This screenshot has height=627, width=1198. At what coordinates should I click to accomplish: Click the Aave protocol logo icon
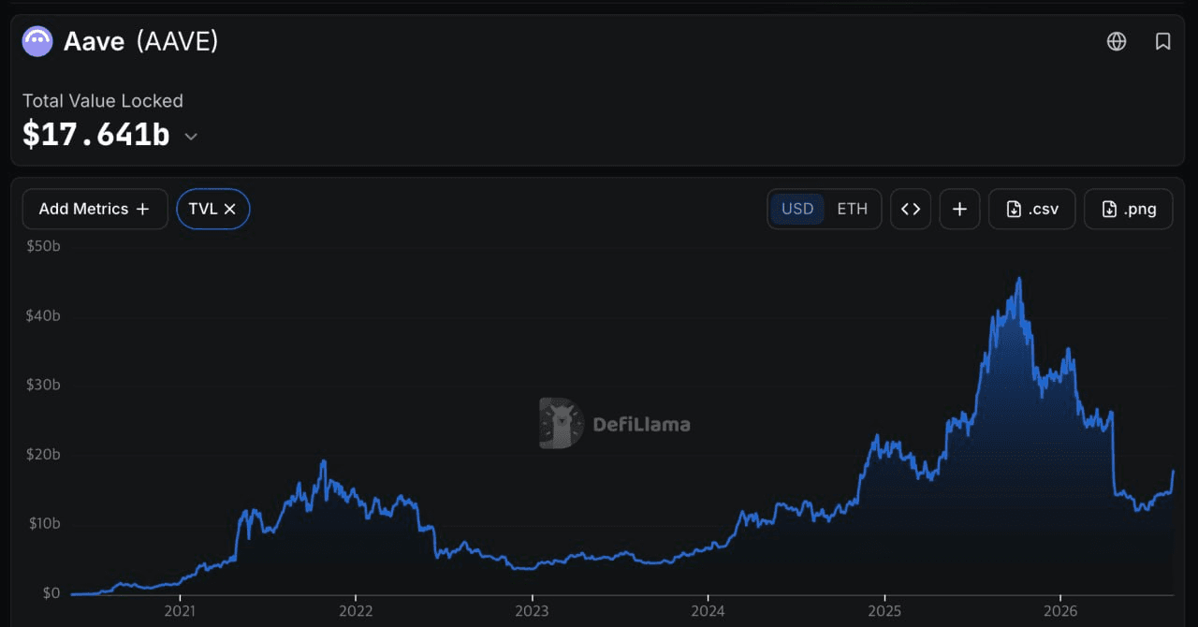coord(37,41)
